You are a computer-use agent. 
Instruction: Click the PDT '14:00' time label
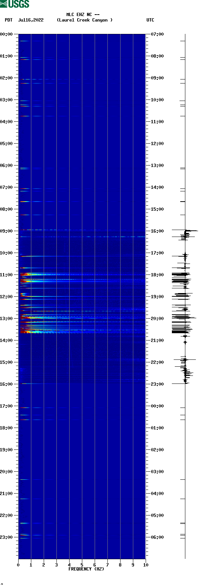point(7,340)
